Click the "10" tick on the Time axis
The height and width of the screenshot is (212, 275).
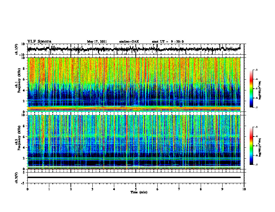click(x=244, y=189)
